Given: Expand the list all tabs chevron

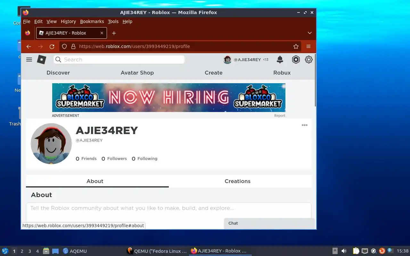Looking at the screenshot, I should click(310, 33).
